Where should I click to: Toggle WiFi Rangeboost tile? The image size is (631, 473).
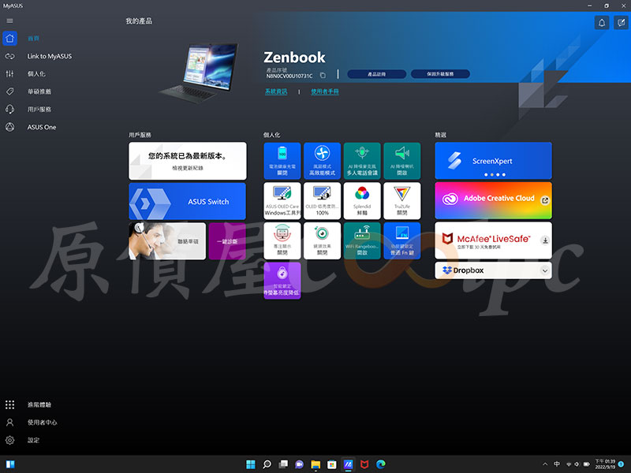(362, 240)
